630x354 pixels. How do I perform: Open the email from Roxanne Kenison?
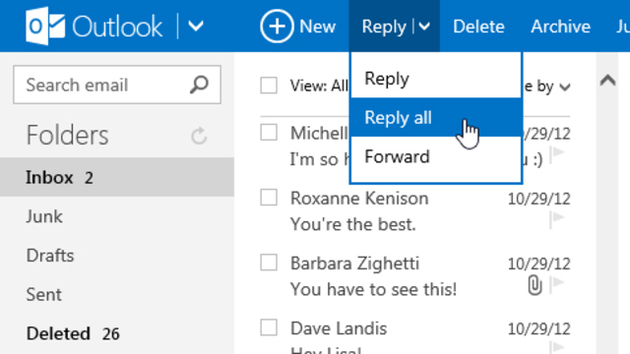click(x=359, y=199)
